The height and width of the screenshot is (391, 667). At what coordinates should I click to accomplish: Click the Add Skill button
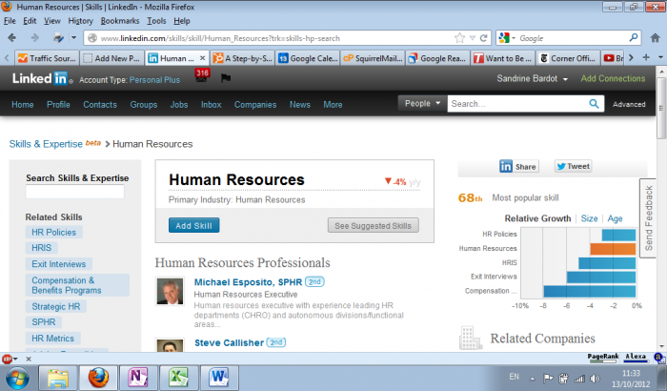pos(194,226)
